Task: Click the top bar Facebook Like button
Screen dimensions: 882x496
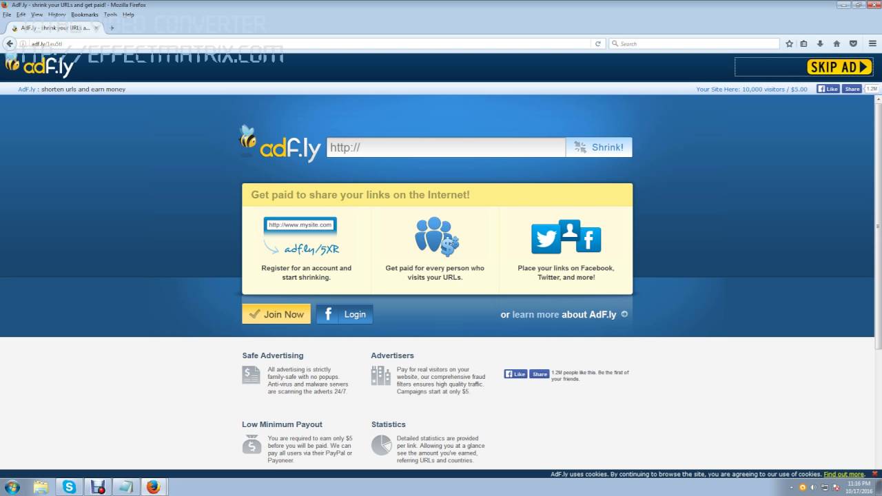Action: [x=828, y=89]
